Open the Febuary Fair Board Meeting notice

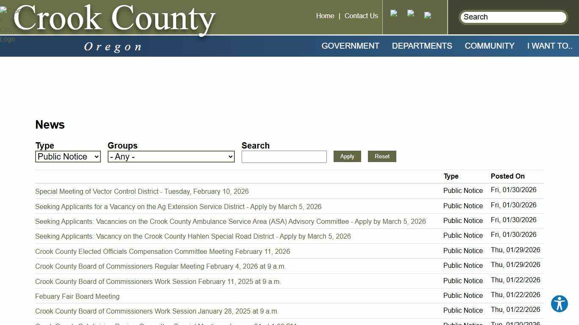tap(77, 296)
